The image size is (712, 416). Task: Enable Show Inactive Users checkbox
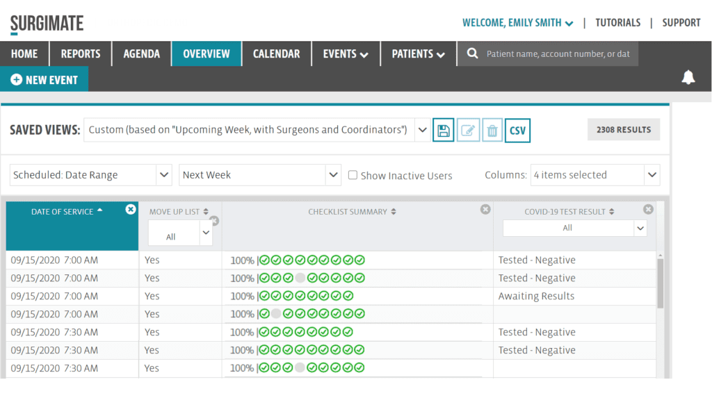tap(353, 175)
